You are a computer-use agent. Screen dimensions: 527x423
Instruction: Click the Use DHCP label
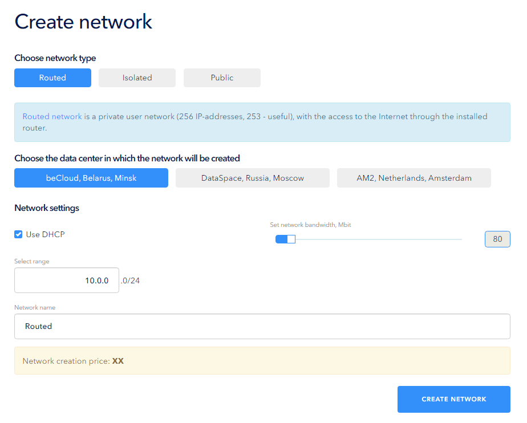click(x=46, y=234)
